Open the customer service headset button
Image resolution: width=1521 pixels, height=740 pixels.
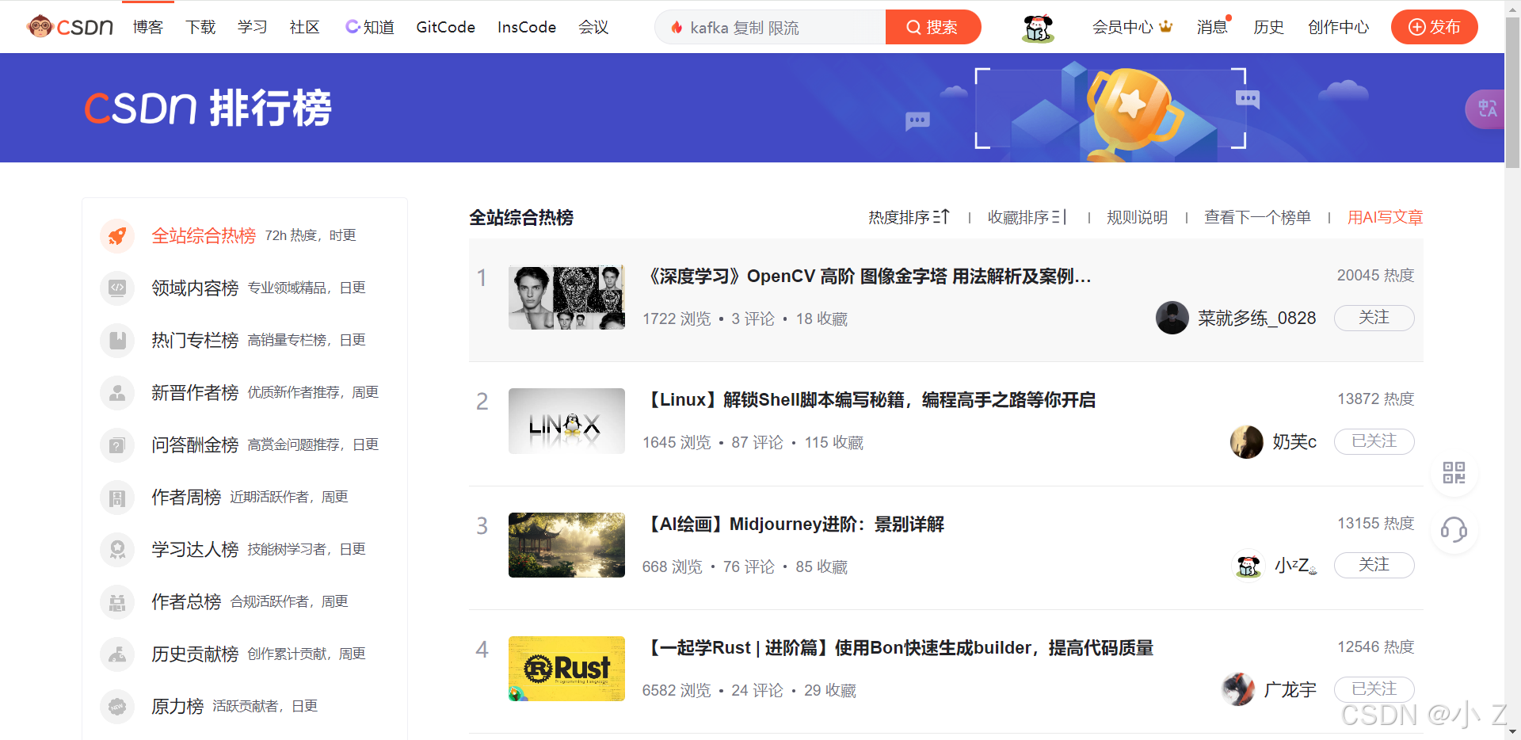pos(1454,529)
